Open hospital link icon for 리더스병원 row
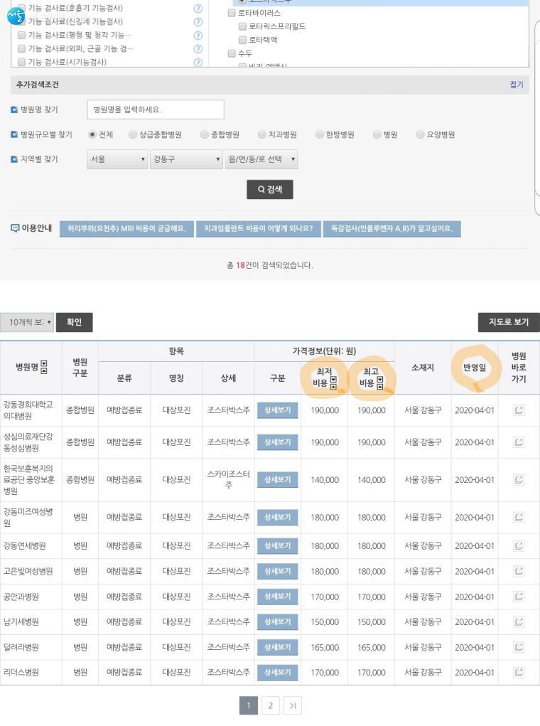The height and width of the screenshot is (726, 540). [519, 672]
